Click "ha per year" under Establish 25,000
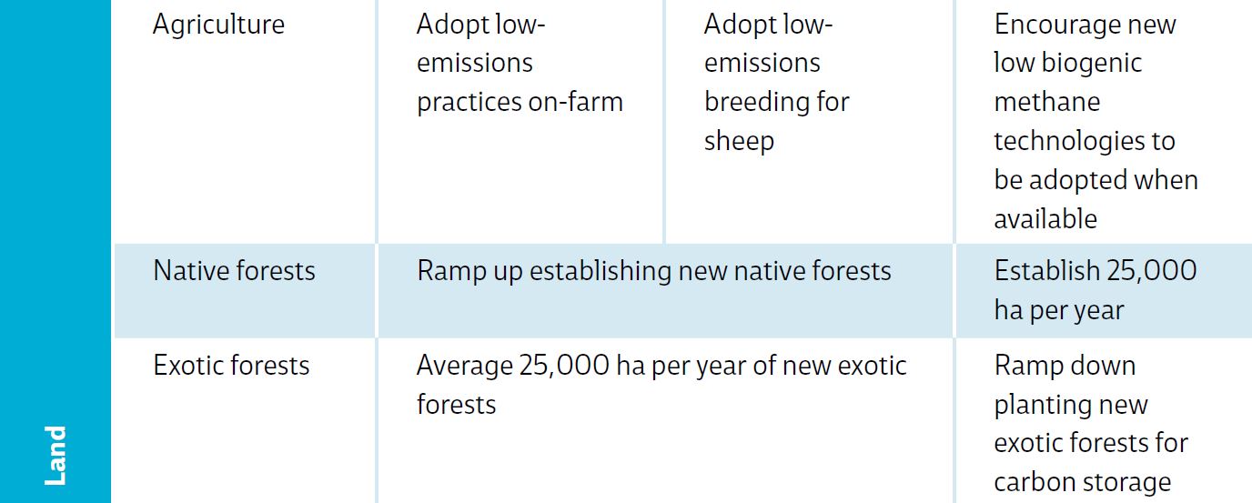Screen dimensions: 1252x503 (1058, 310)
